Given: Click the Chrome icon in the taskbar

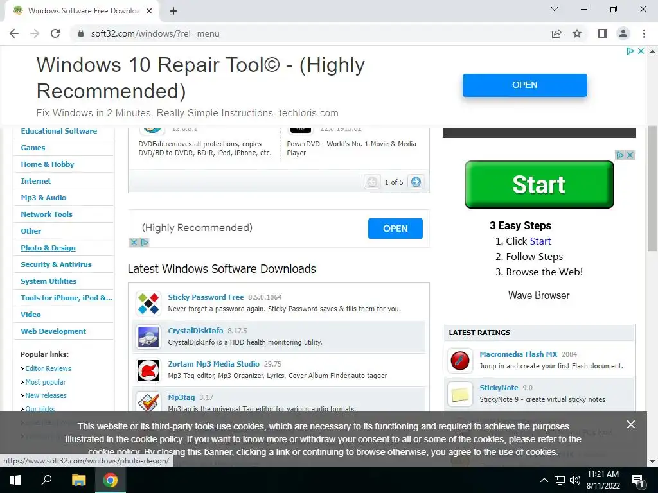Looking at the screenshot, I should pos(111,480).
